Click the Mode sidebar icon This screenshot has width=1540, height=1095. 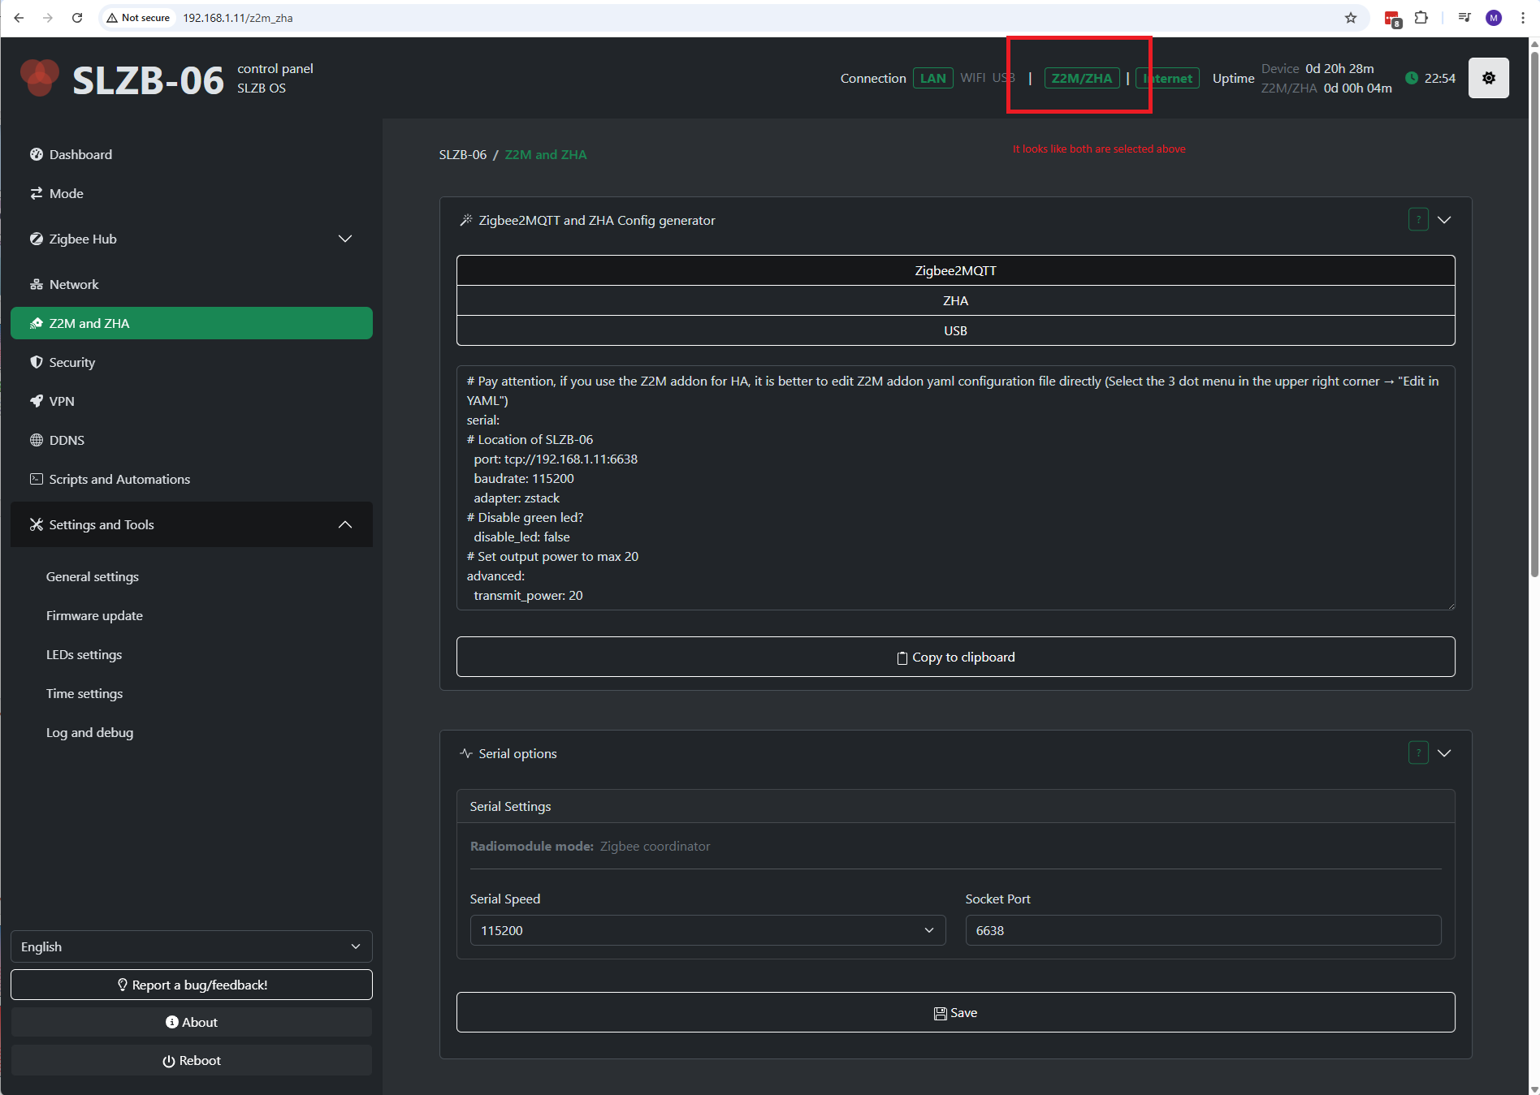(x=37, y=193)
